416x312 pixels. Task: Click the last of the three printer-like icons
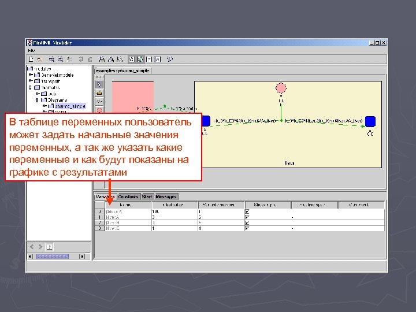(x=120, y=59)
